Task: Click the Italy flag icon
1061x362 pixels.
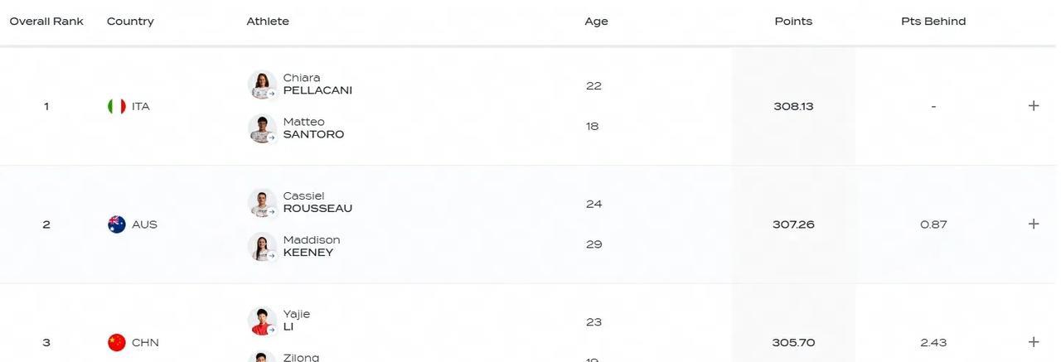Action: coord(117,106)
